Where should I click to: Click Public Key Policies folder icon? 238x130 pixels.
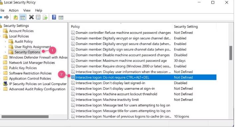(5, 68)
